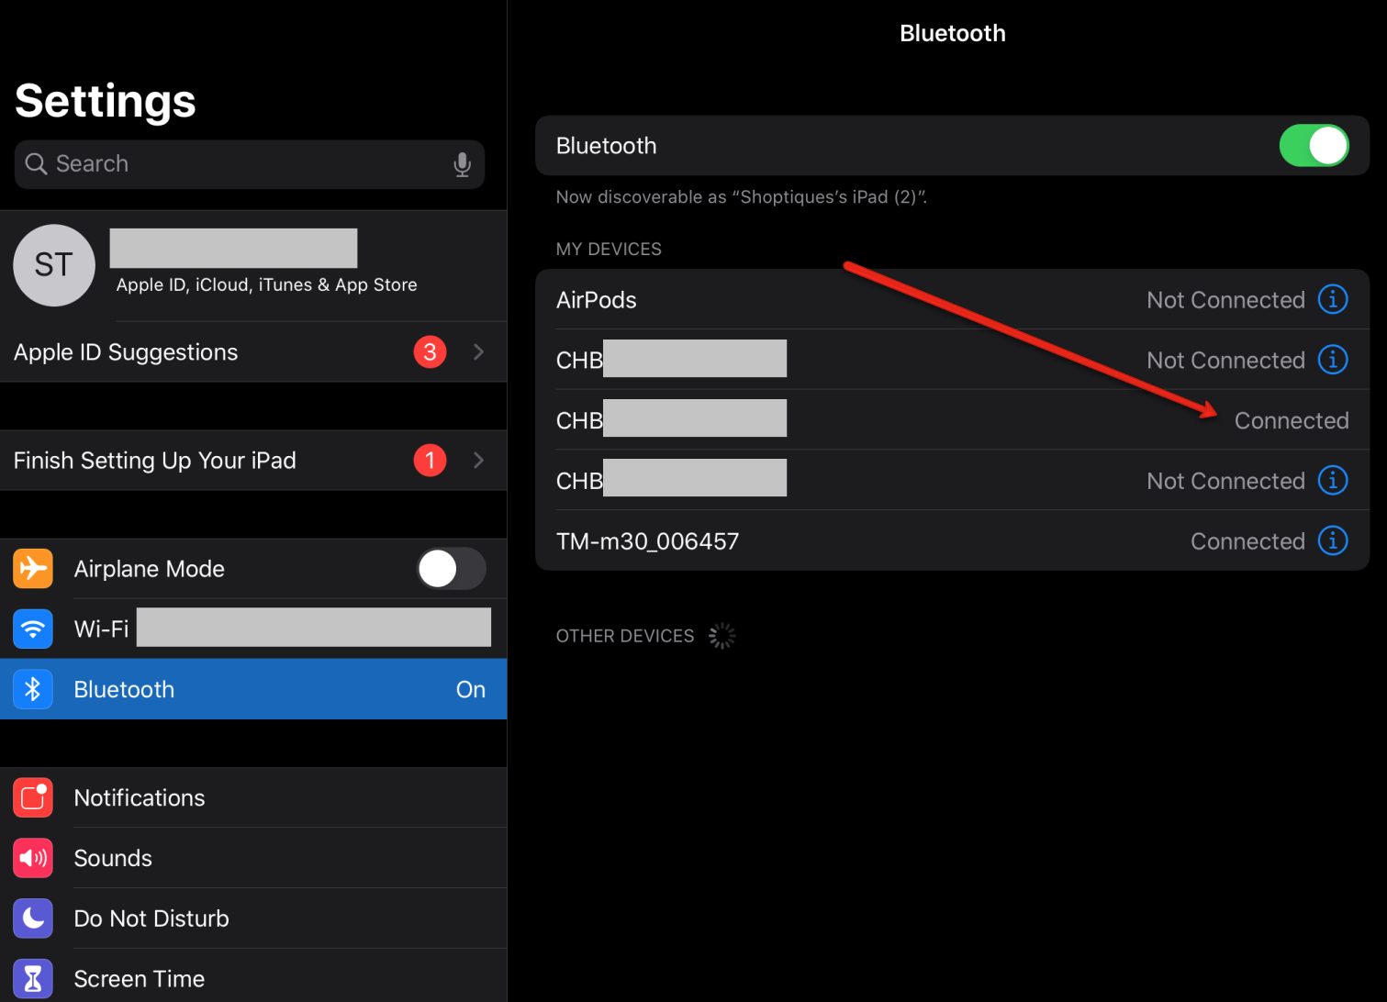Image resolution: width=1387 pixels, height=1002 pixels.
Task: Tap Not Connected next to AirPods
Action: pyautogui.click(x=1225, y=300)
